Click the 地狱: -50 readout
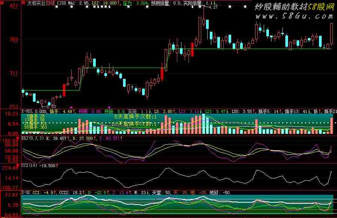 [220, 193]
